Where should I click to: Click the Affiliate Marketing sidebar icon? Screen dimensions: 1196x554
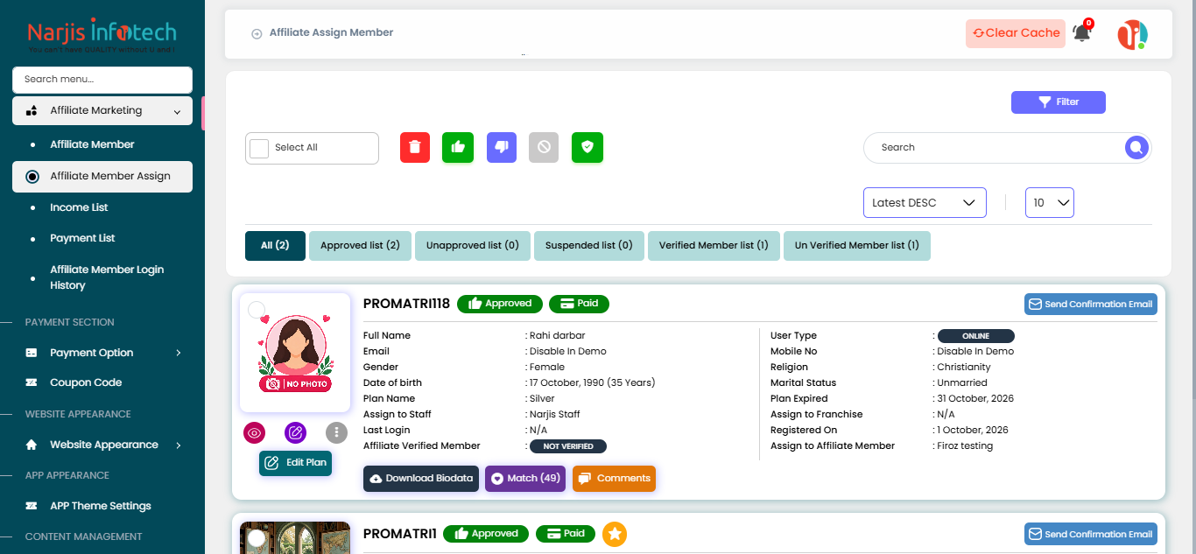pyautogui.click(x=32, y=111)
